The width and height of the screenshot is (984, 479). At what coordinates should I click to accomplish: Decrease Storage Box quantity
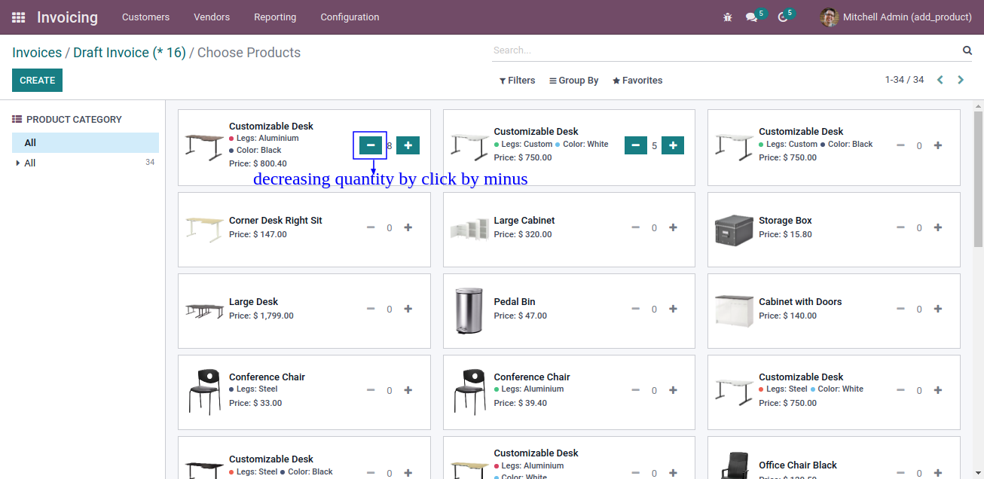pyautogui.click(x=900, y=227)
